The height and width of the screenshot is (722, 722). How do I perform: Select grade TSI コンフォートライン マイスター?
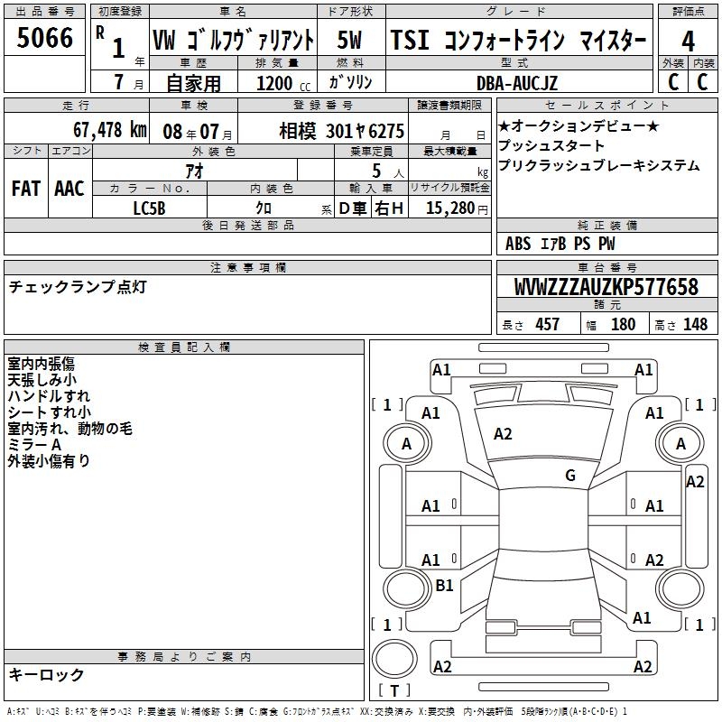pyautogui.click(x=518, y=40)
